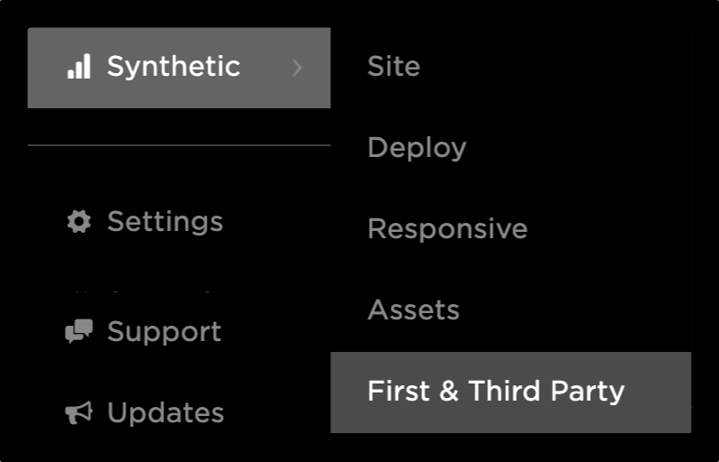The height and width of the screenshot is (462, 719).
Task: Go to the Responsive submenu entry
Action: [x=447, y=229]
